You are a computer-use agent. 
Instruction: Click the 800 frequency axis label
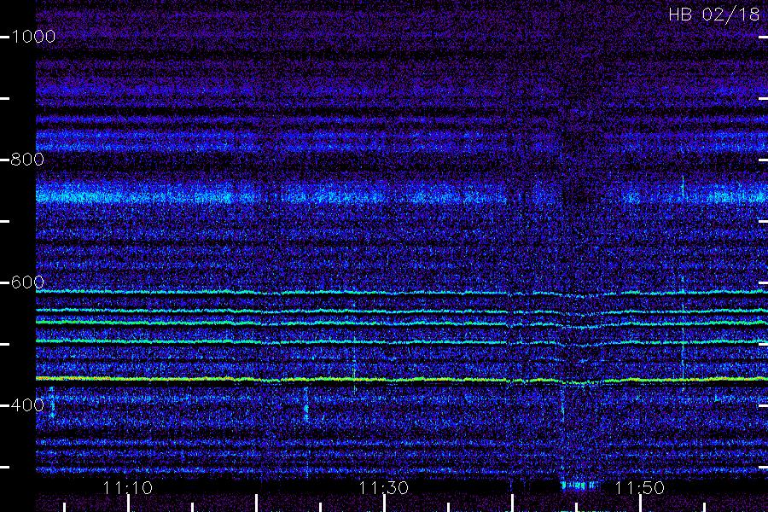(x=27, y=160)
